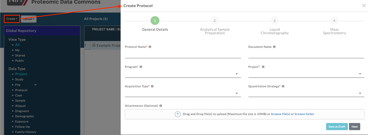Click info icon beside Project field label
Screen dimensions: 368x135
tap(263, 67)
